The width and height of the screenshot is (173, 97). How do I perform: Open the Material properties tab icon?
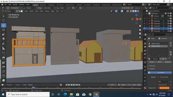pos(145,88)
